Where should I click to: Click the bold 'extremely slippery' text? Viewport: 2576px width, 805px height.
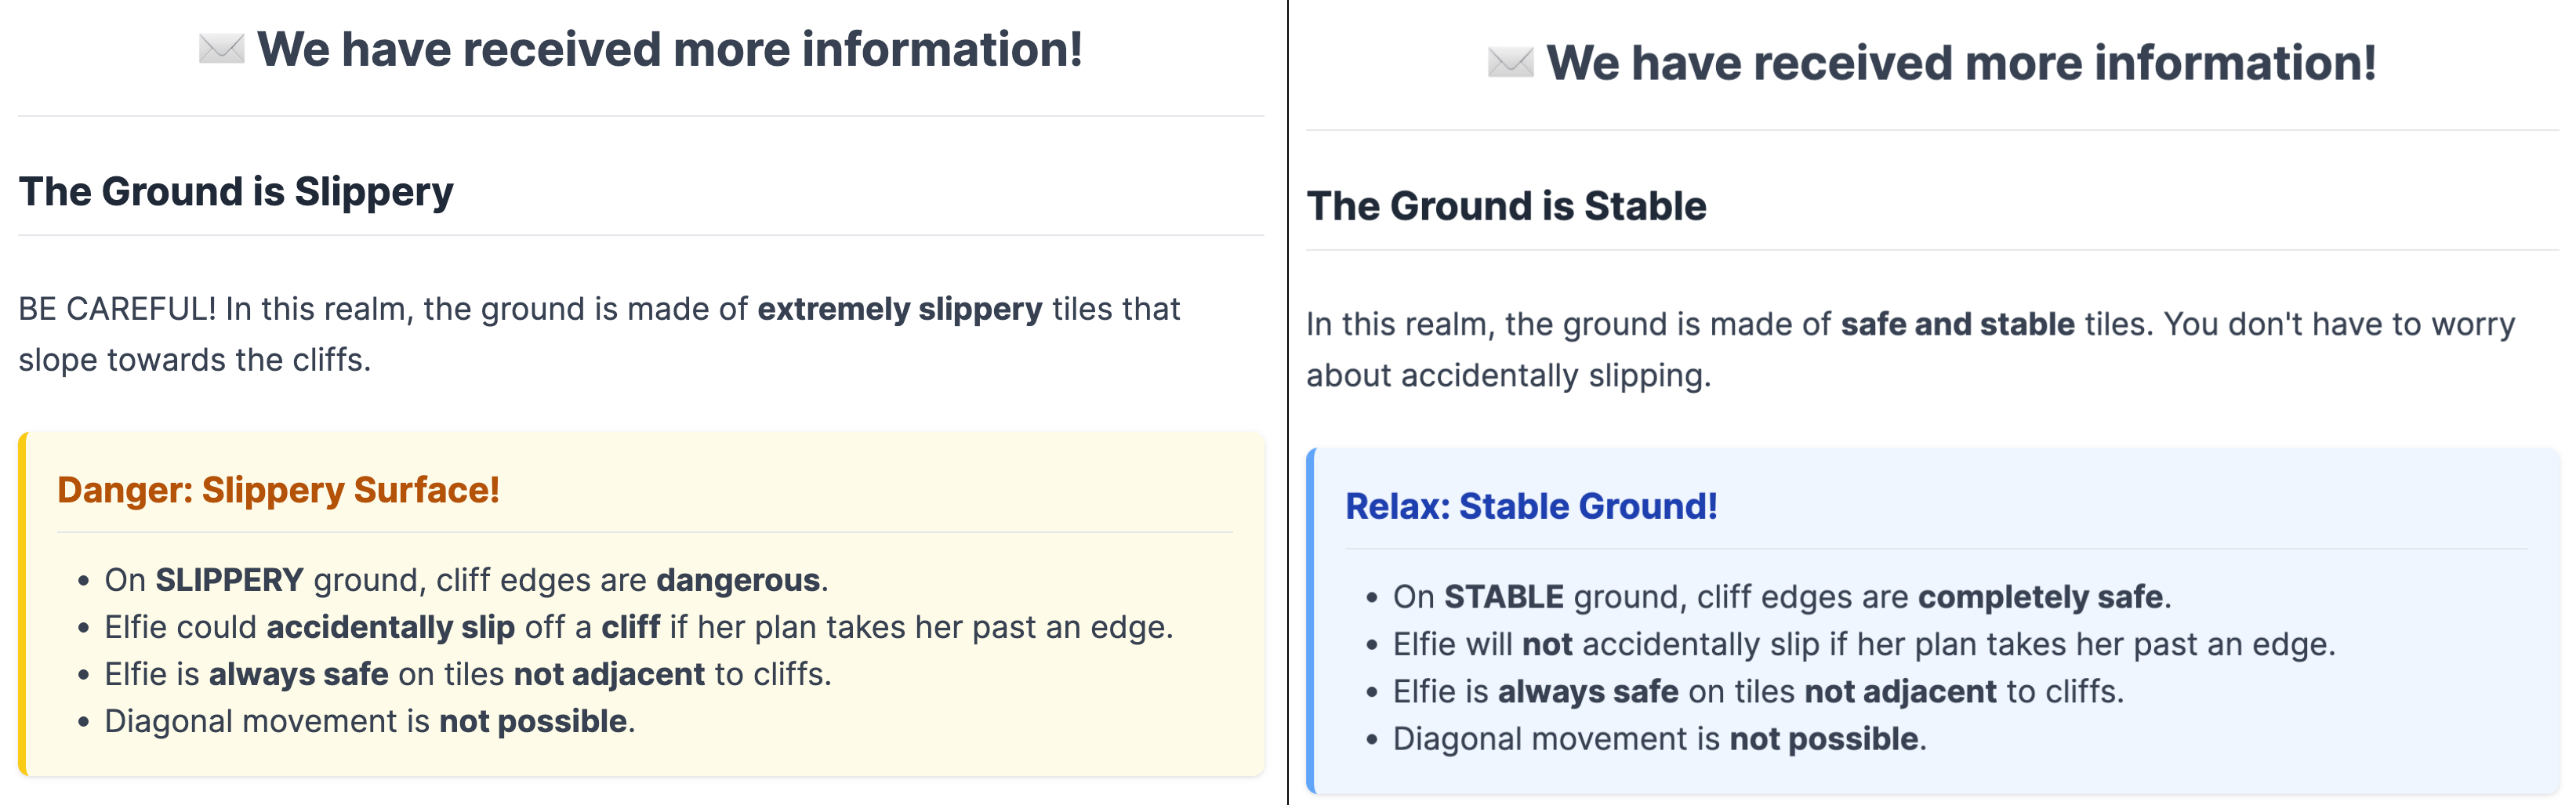[900, 309]
